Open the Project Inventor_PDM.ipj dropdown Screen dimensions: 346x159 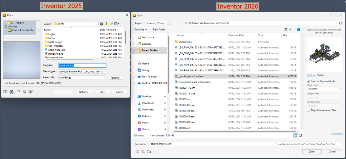click(157, 23)
